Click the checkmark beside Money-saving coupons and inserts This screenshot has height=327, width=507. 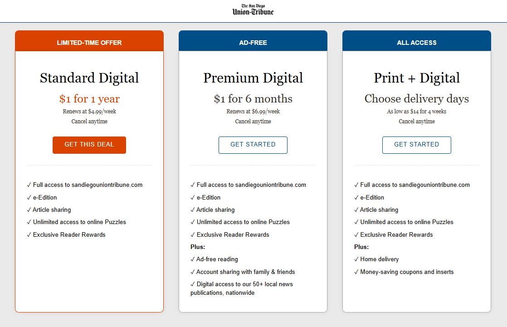(x=356, y=272)
